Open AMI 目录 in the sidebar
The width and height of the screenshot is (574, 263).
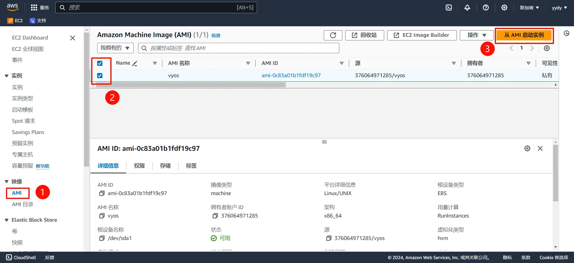pyautogui.click(x=23, y=204)
